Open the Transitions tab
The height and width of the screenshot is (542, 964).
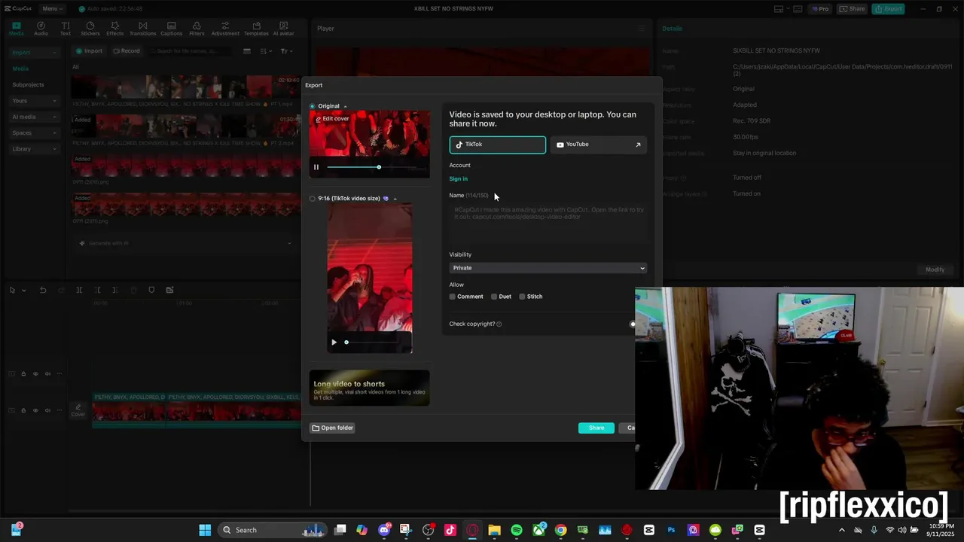[142, 29]
